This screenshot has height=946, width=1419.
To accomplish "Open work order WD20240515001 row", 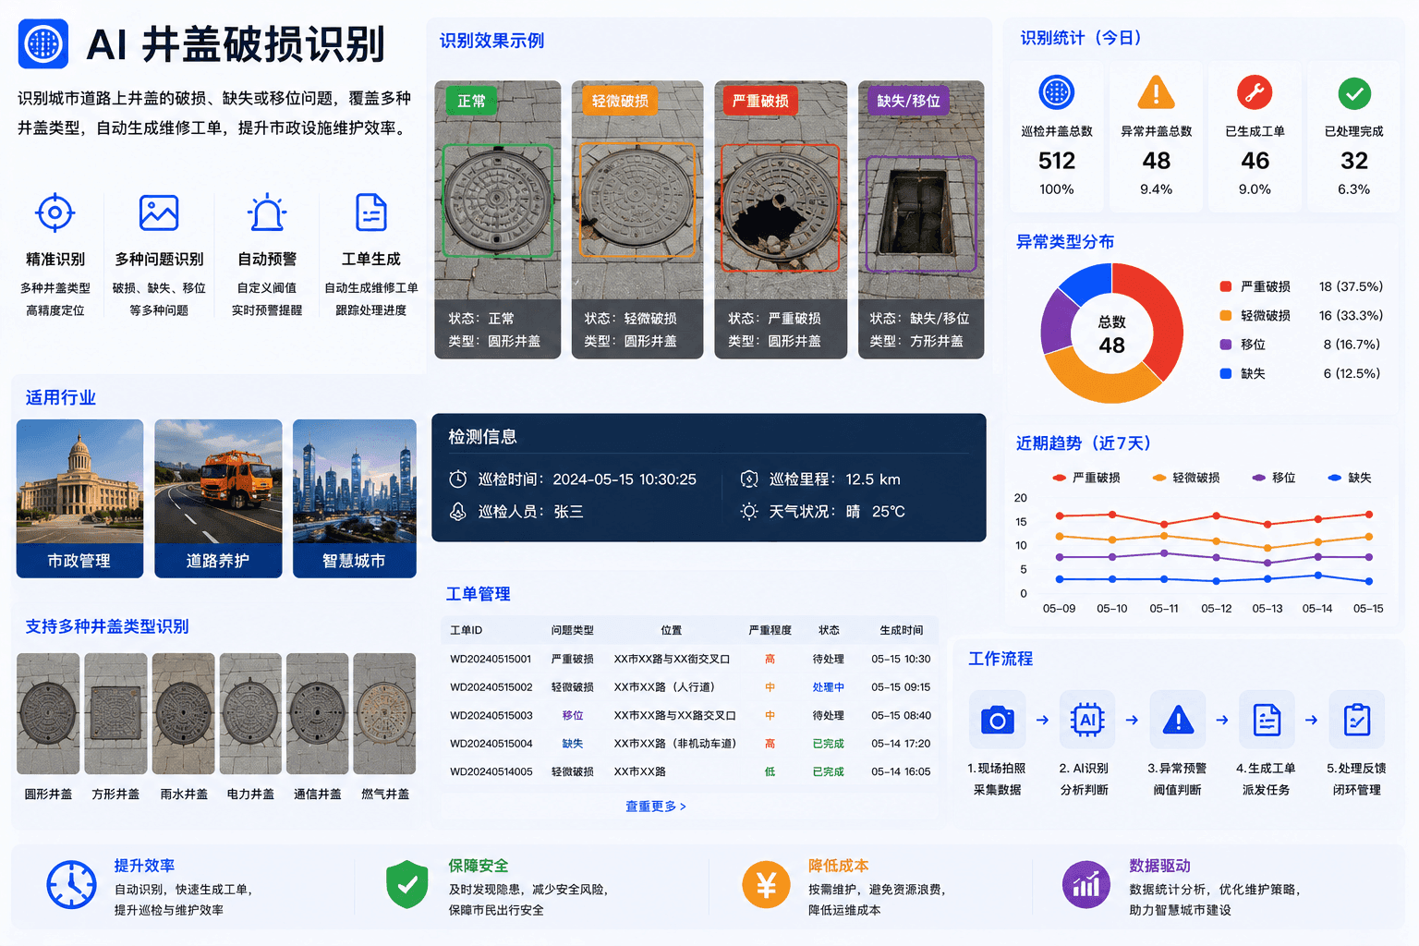I will [x=690, y=659].
